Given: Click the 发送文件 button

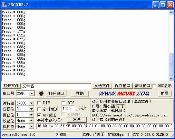Looking at the screenshot, I should 102,86.
